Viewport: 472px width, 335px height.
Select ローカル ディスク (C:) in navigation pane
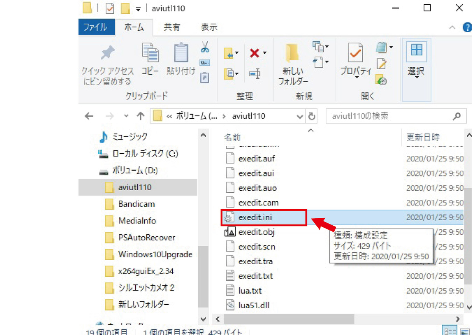click(x=145, y=154)
